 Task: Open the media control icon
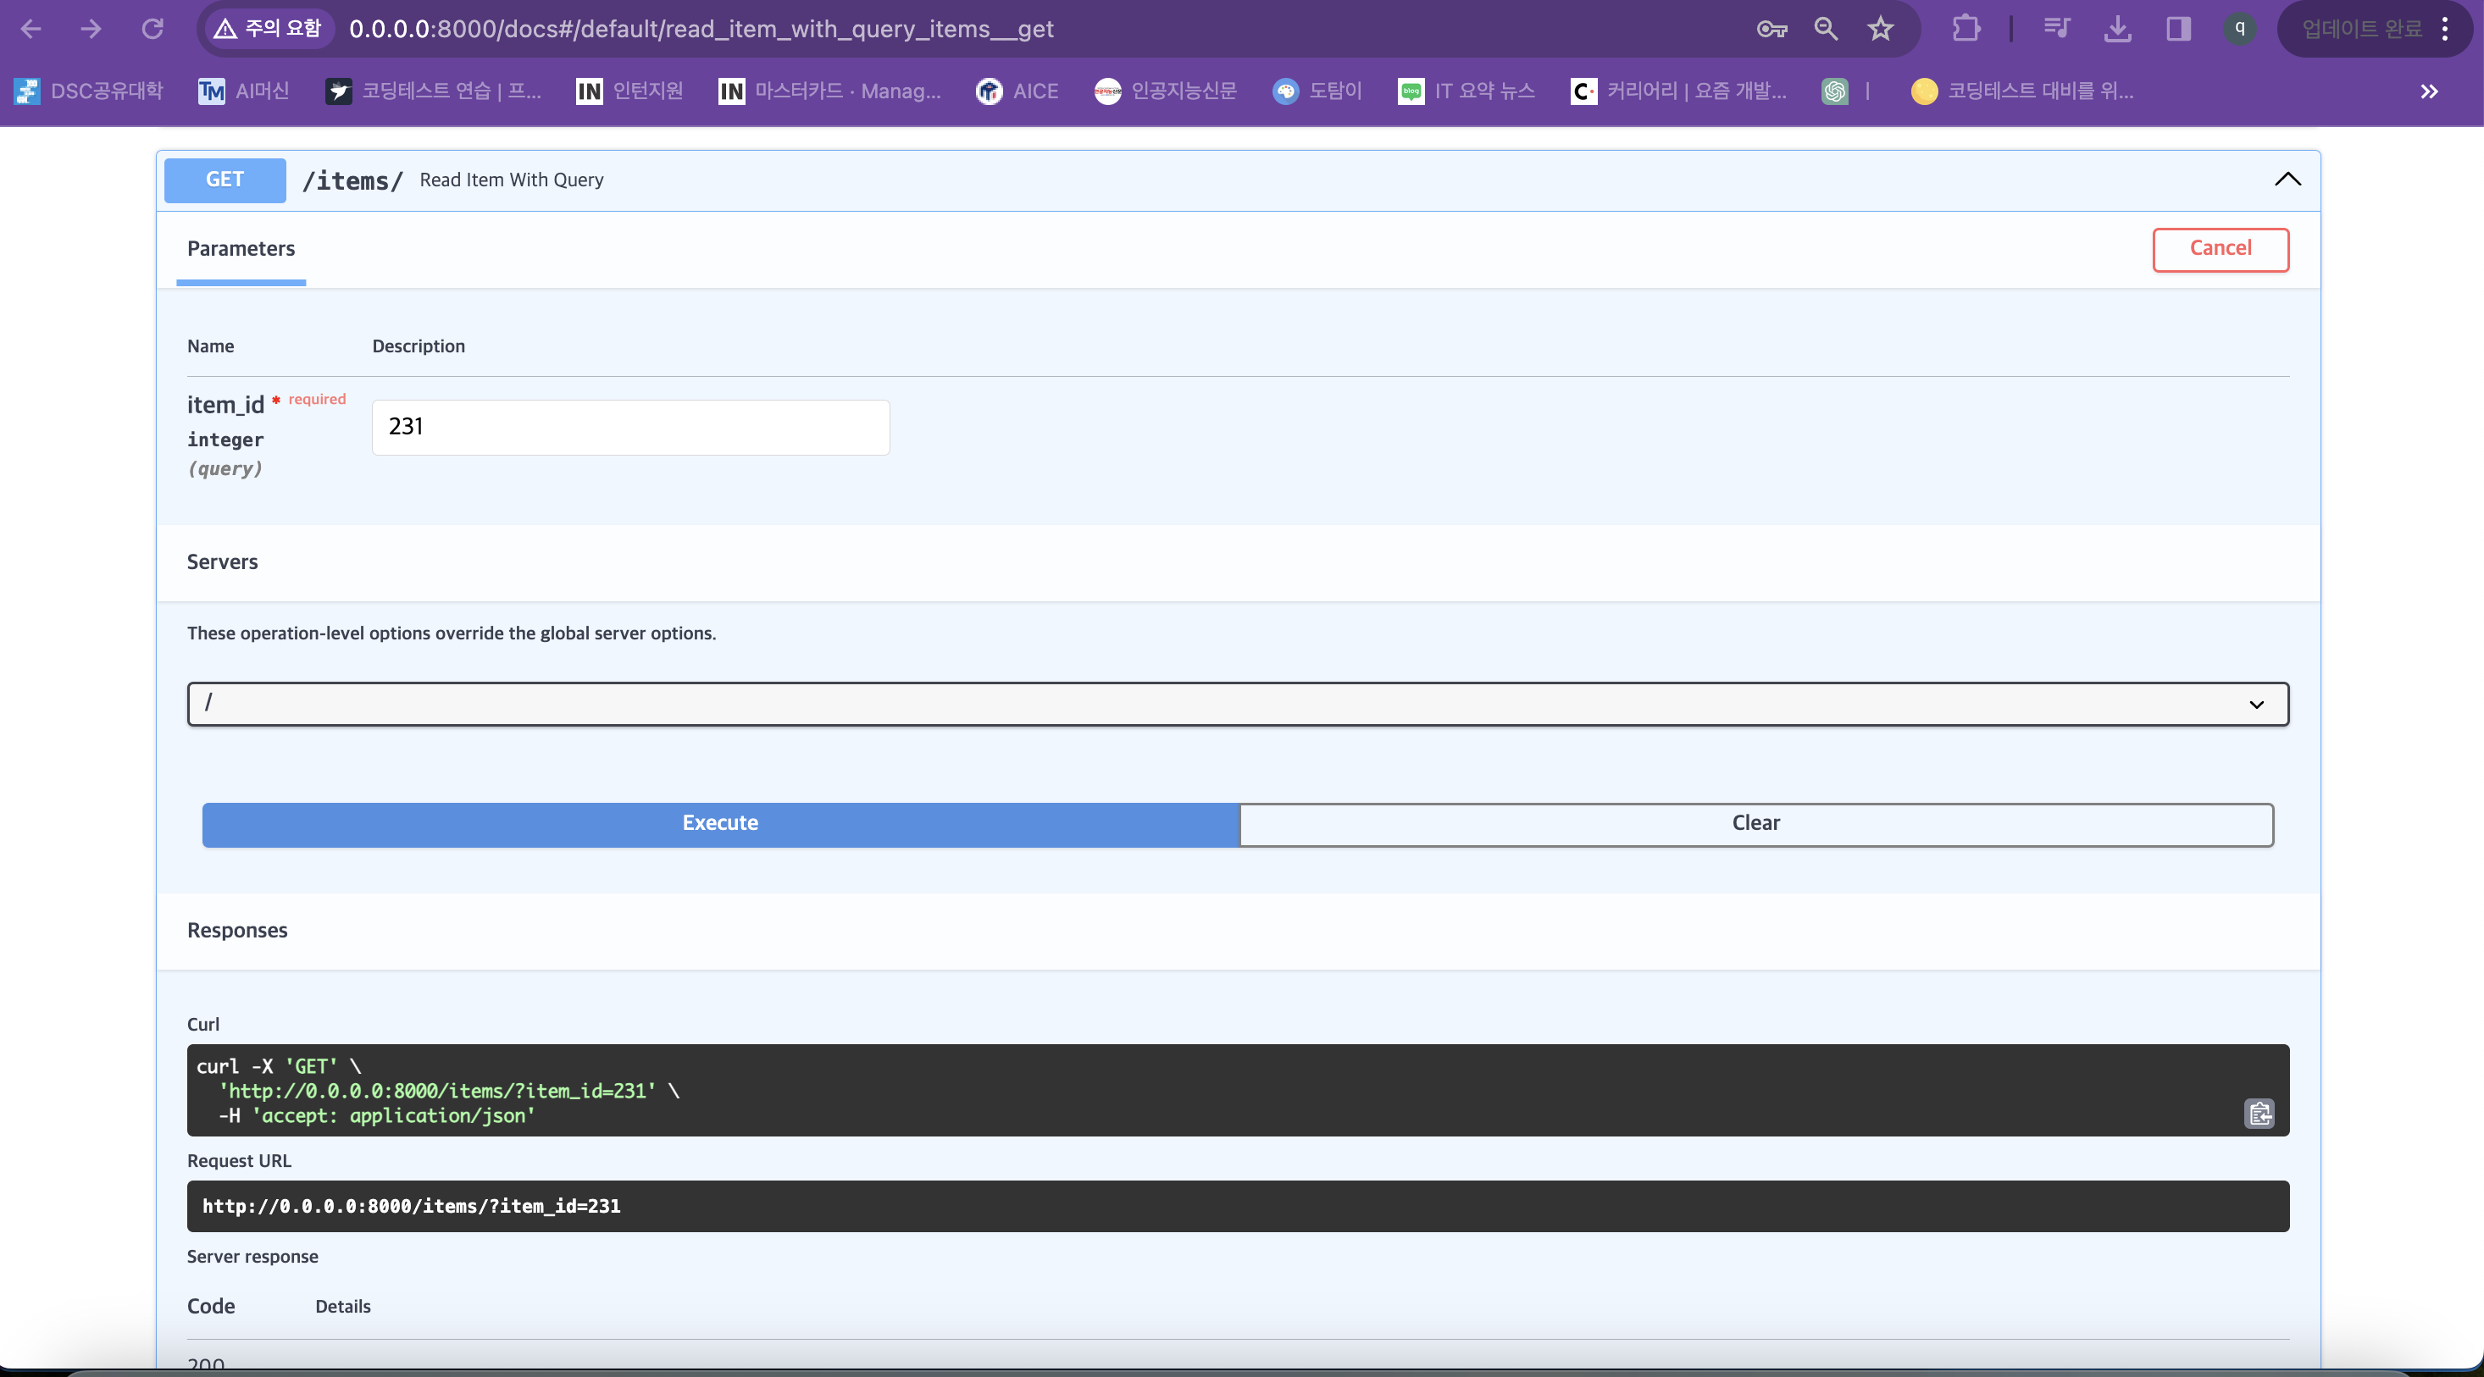[x=2056, y=29]
